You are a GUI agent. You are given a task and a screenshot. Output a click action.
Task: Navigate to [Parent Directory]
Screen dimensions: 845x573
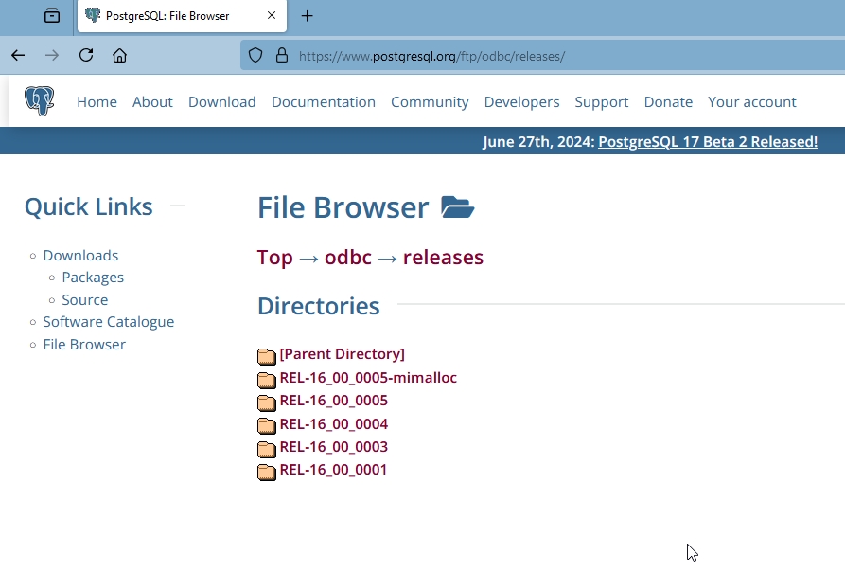tap(342, 354)
